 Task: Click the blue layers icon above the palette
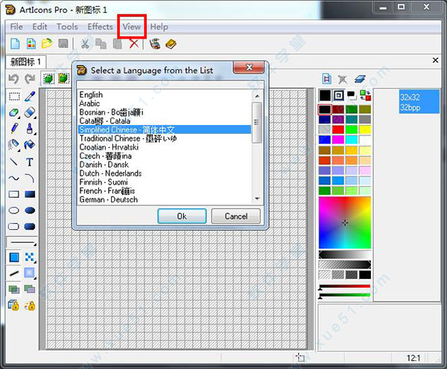click(x=360, y=79)
